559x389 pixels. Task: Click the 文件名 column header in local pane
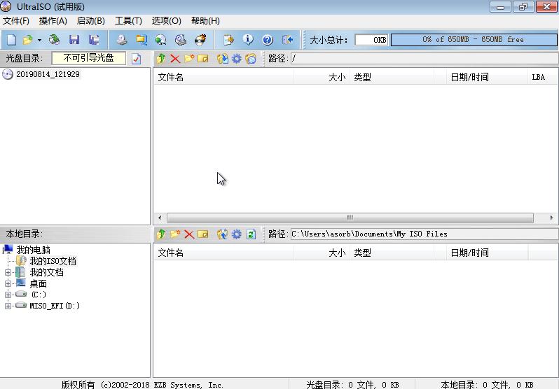[x=224, y=253]
